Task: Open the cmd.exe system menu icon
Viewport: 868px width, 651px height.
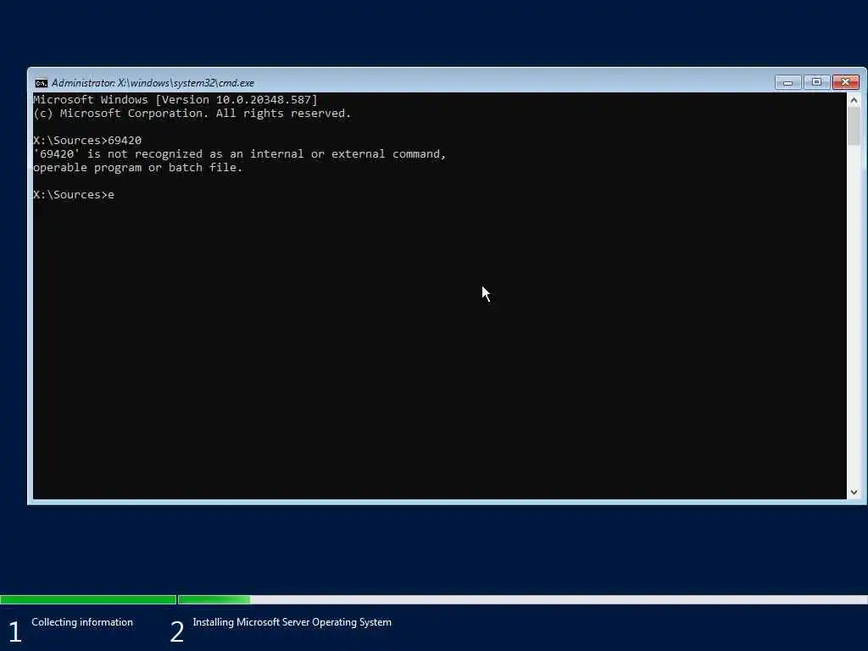Action: click(x=41, y=83)
